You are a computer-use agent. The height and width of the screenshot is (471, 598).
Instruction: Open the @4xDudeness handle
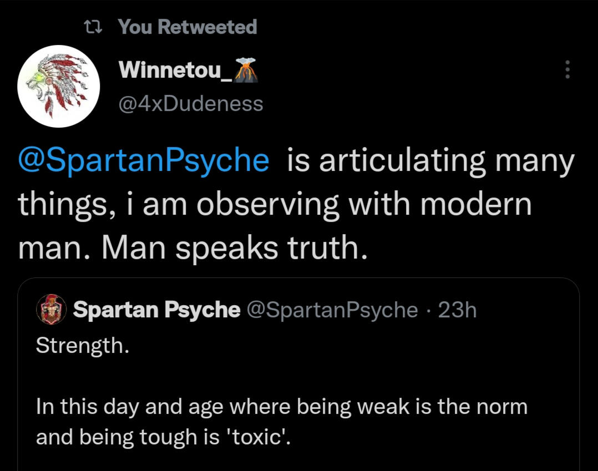pos(191,103)
